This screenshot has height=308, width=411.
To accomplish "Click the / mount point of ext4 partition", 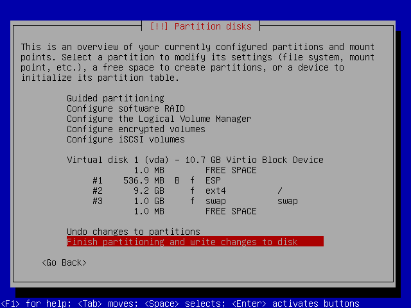I will [x=280, y=191].
